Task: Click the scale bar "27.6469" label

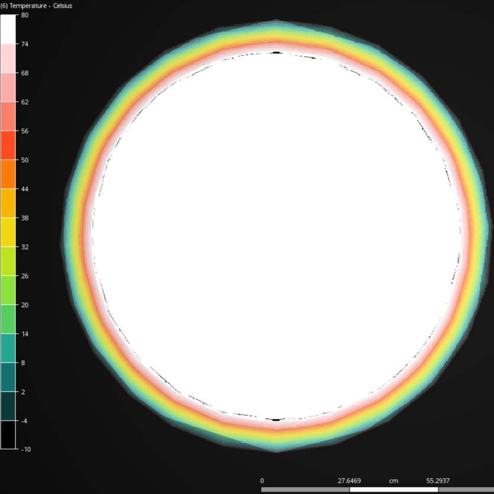Action: 349,481
